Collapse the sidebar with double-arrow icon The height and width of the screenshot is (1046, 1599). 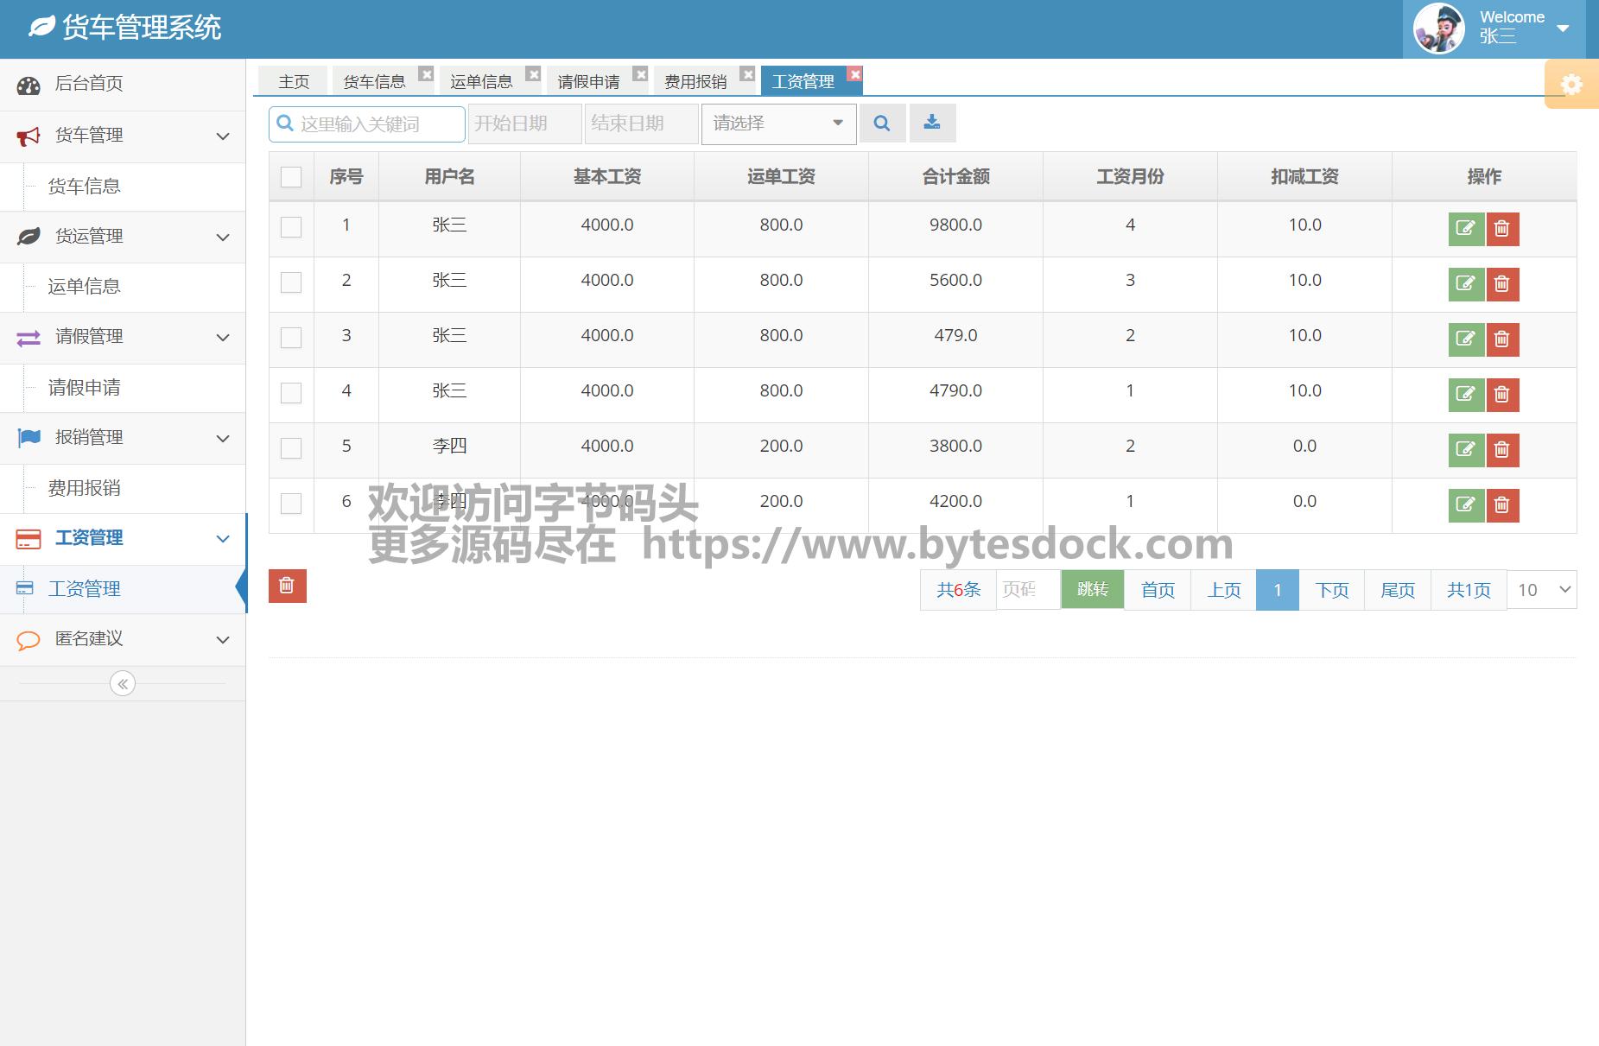123,684
